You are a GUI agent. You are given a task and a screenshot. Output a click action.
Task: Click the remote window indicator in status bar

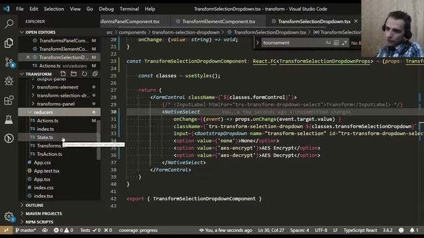click(x=6, y=230)
